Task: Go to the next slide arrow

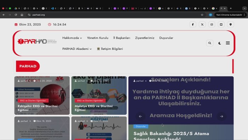Action: pos(221,117)
